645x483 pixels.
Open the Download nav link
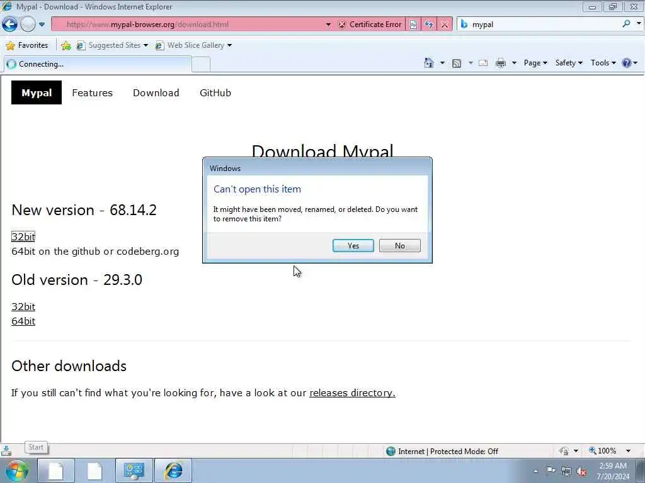pyautogui.click(x=156, y=93)
